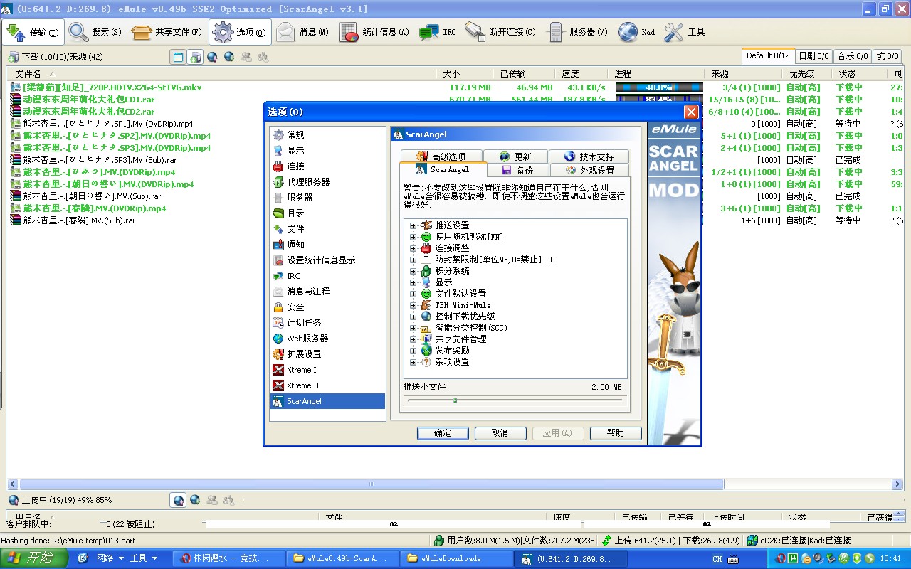Close the 选项 options dialog
Screen dimensions: 911x569
coord(690,112)
